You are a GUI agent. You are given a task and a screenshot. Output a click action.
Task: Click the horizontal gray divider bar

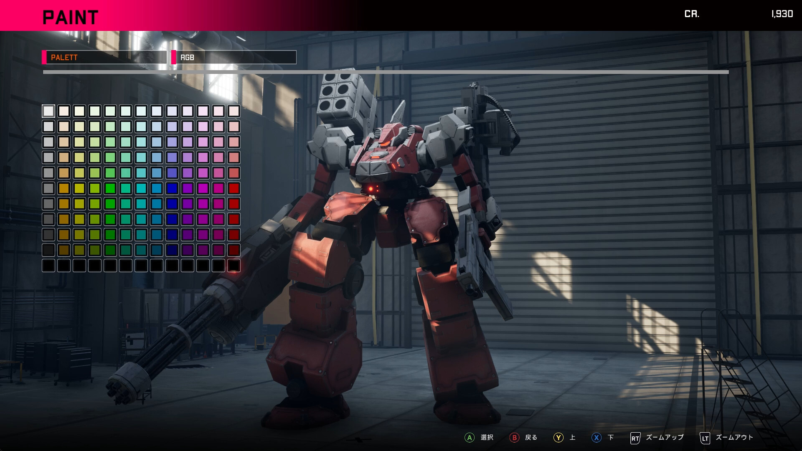coord(386,72)
